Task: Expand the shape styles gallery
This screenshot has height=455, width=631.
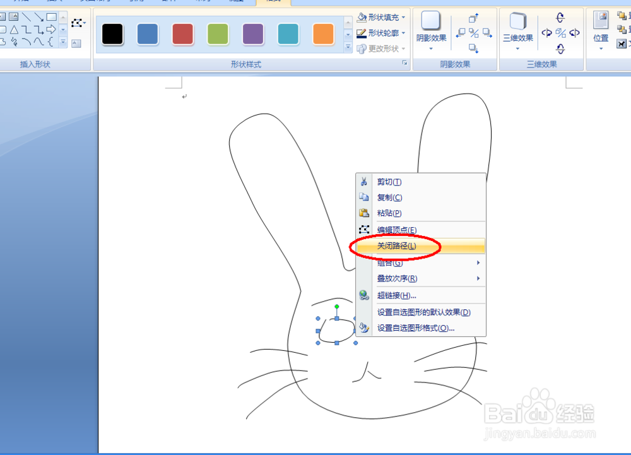Action: [x=348, y=48]
